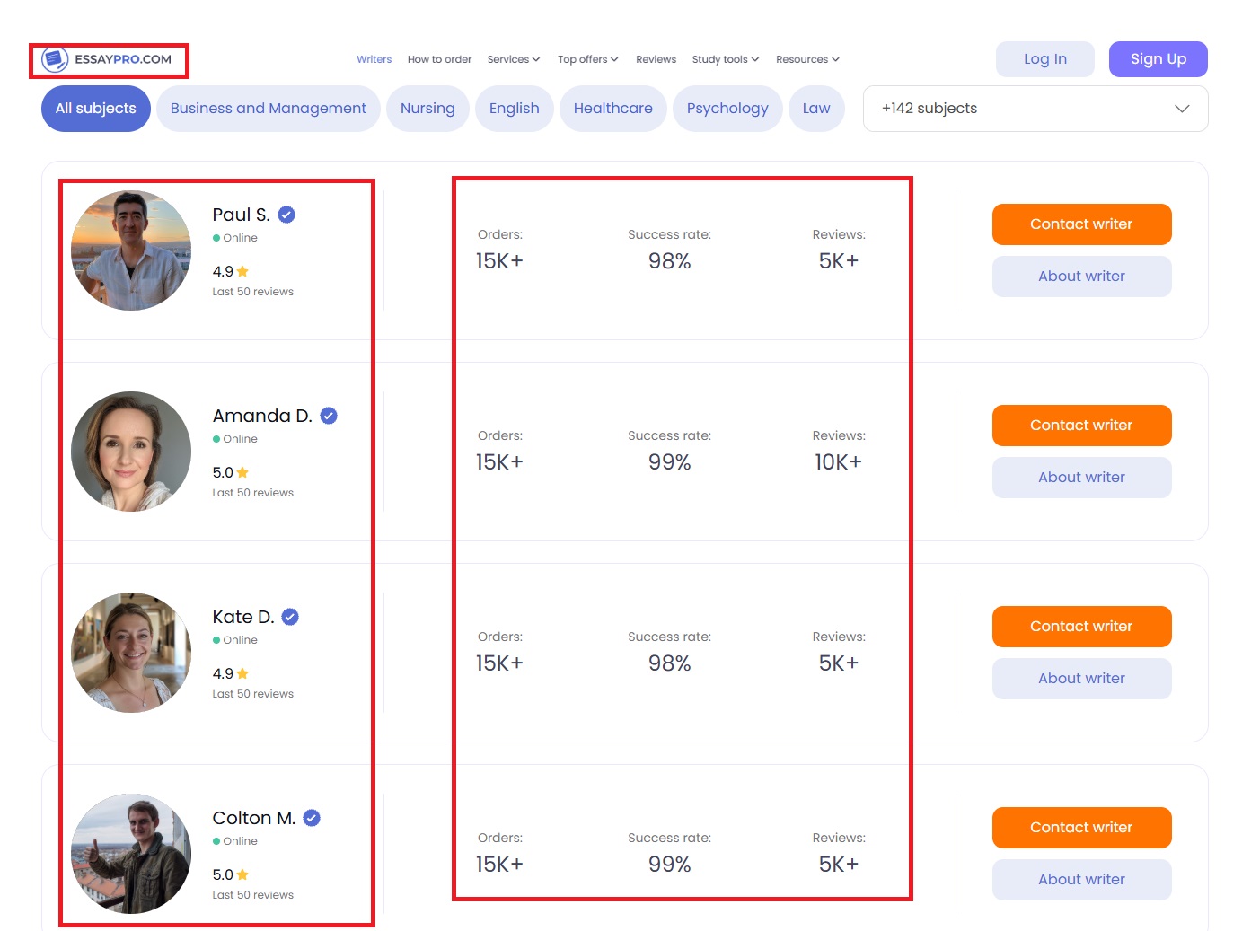Click Kate D. verified badge icon
This screenshot has height=931, width=1260.
(x=290, y=617)
